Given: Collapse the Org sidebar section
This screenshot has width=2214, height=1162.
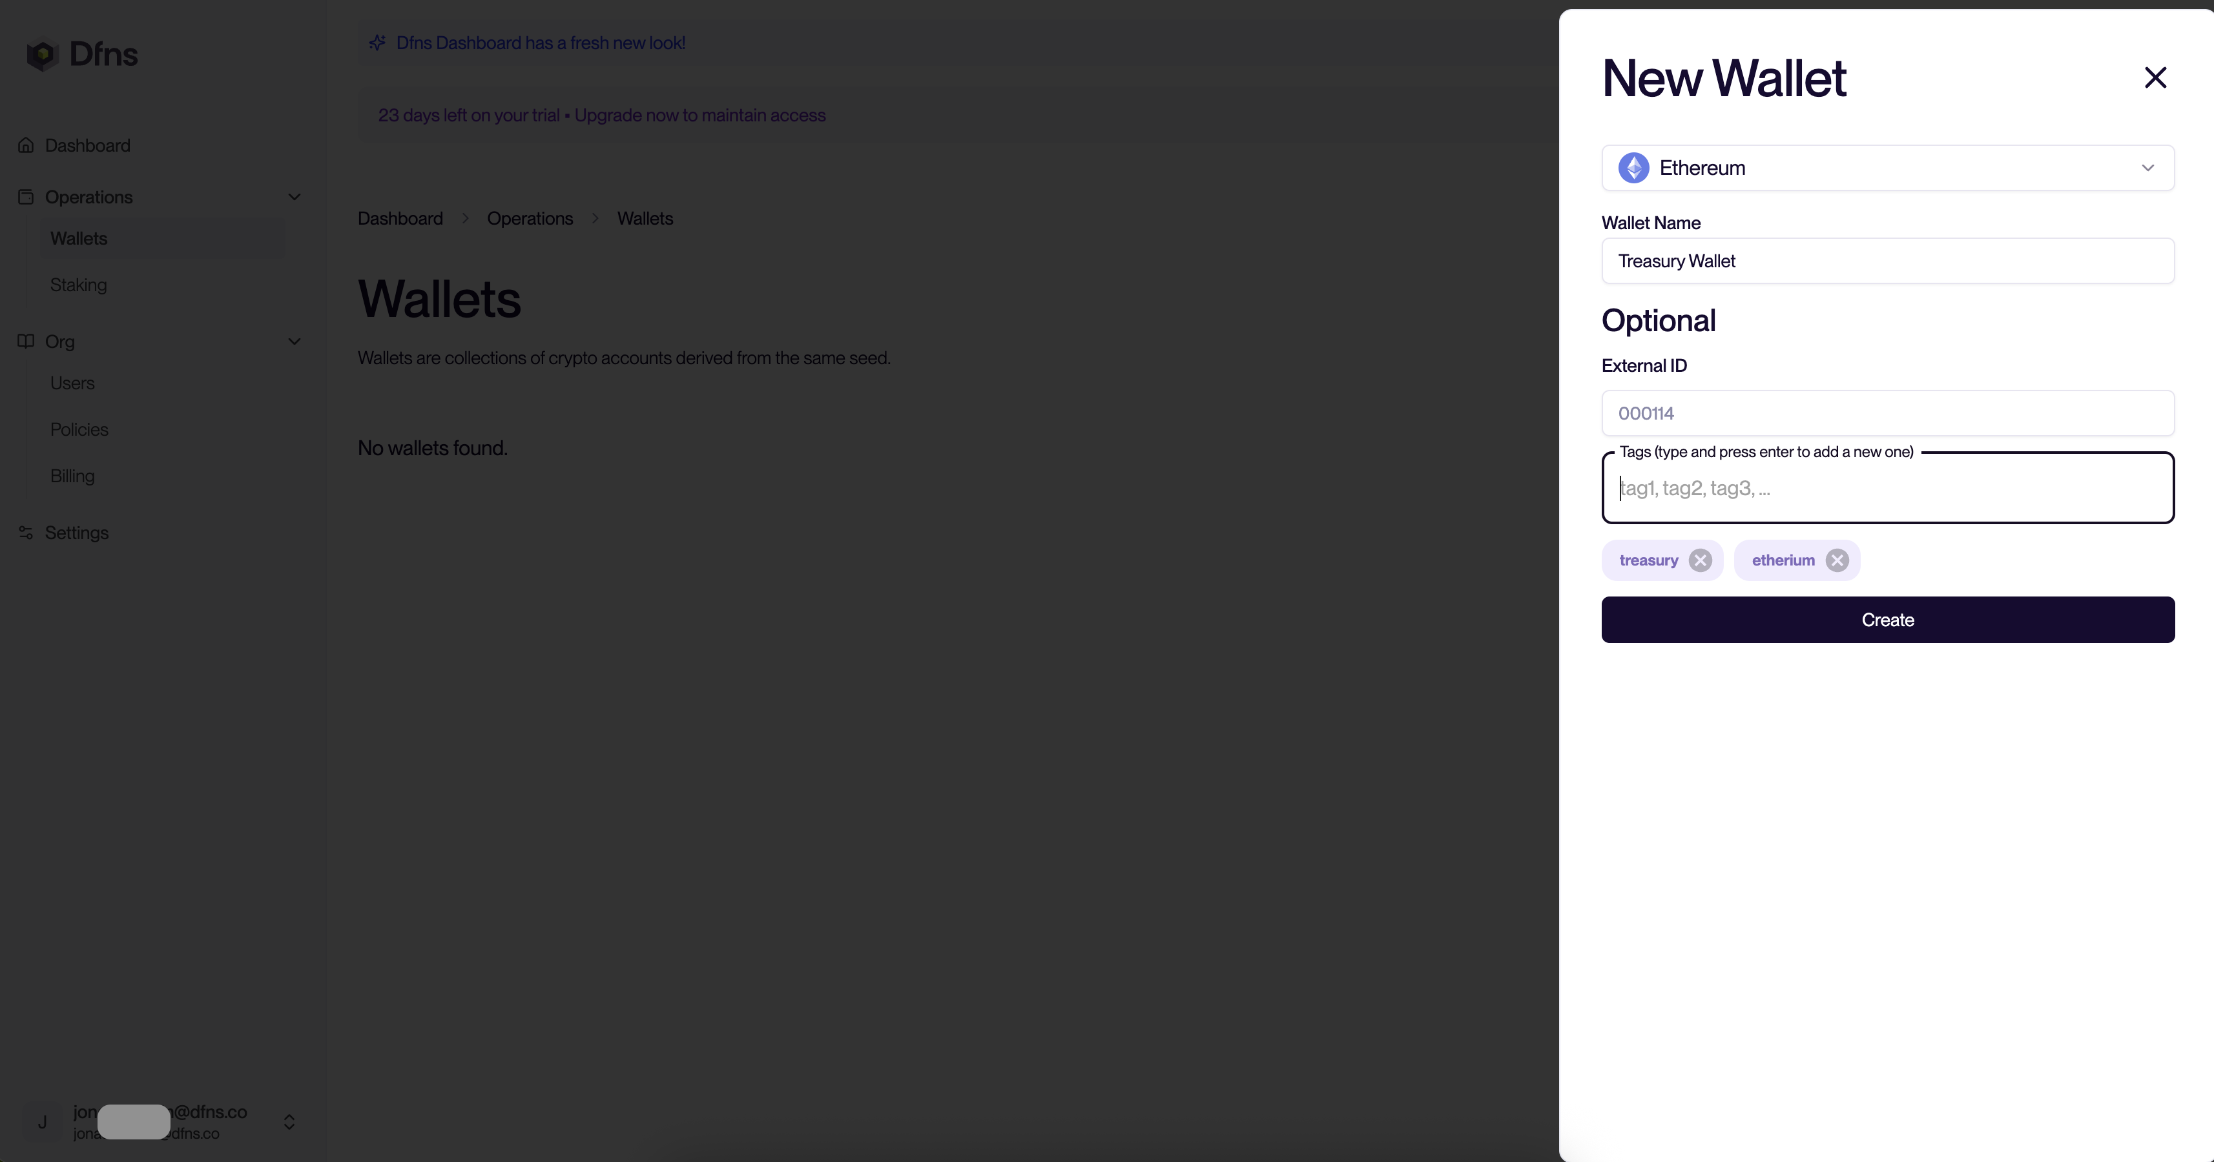Looking at the screenshot, I should tap(294, 341).
